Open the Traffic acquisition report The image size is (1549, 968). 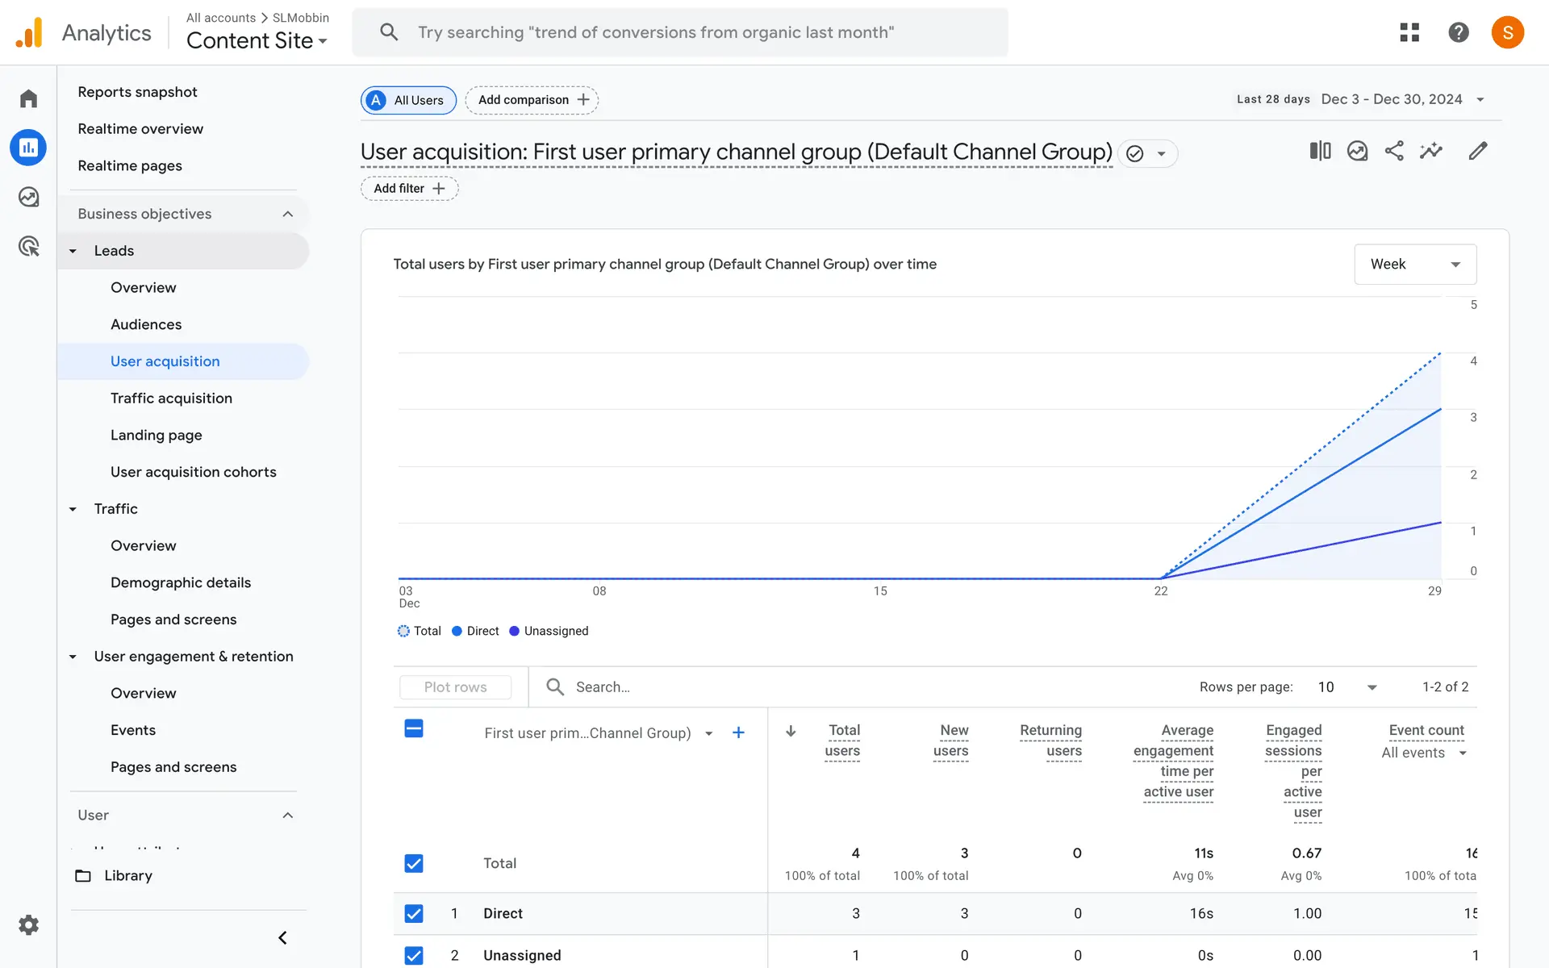click(171, 398)
